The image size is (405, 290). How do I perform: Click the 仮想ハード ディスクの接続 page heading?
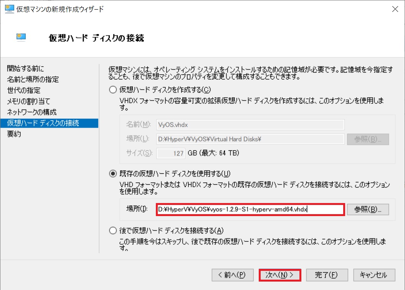[96, 38]
